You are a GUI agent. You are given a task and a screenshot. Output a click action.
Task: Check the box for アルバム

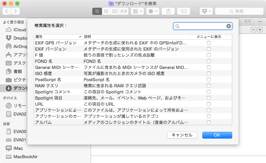coord(209,122)
